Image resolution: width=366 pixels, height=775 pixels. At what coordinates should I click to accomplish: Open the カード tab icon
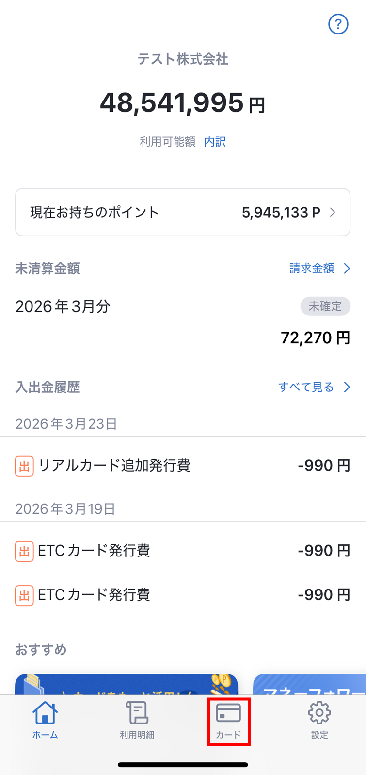coord(228,713)
